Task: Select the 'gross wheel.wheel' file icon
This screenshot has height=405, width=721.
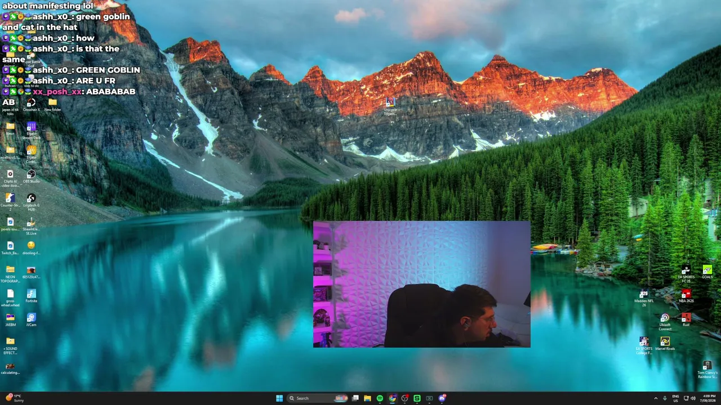Action: (10, 298)
